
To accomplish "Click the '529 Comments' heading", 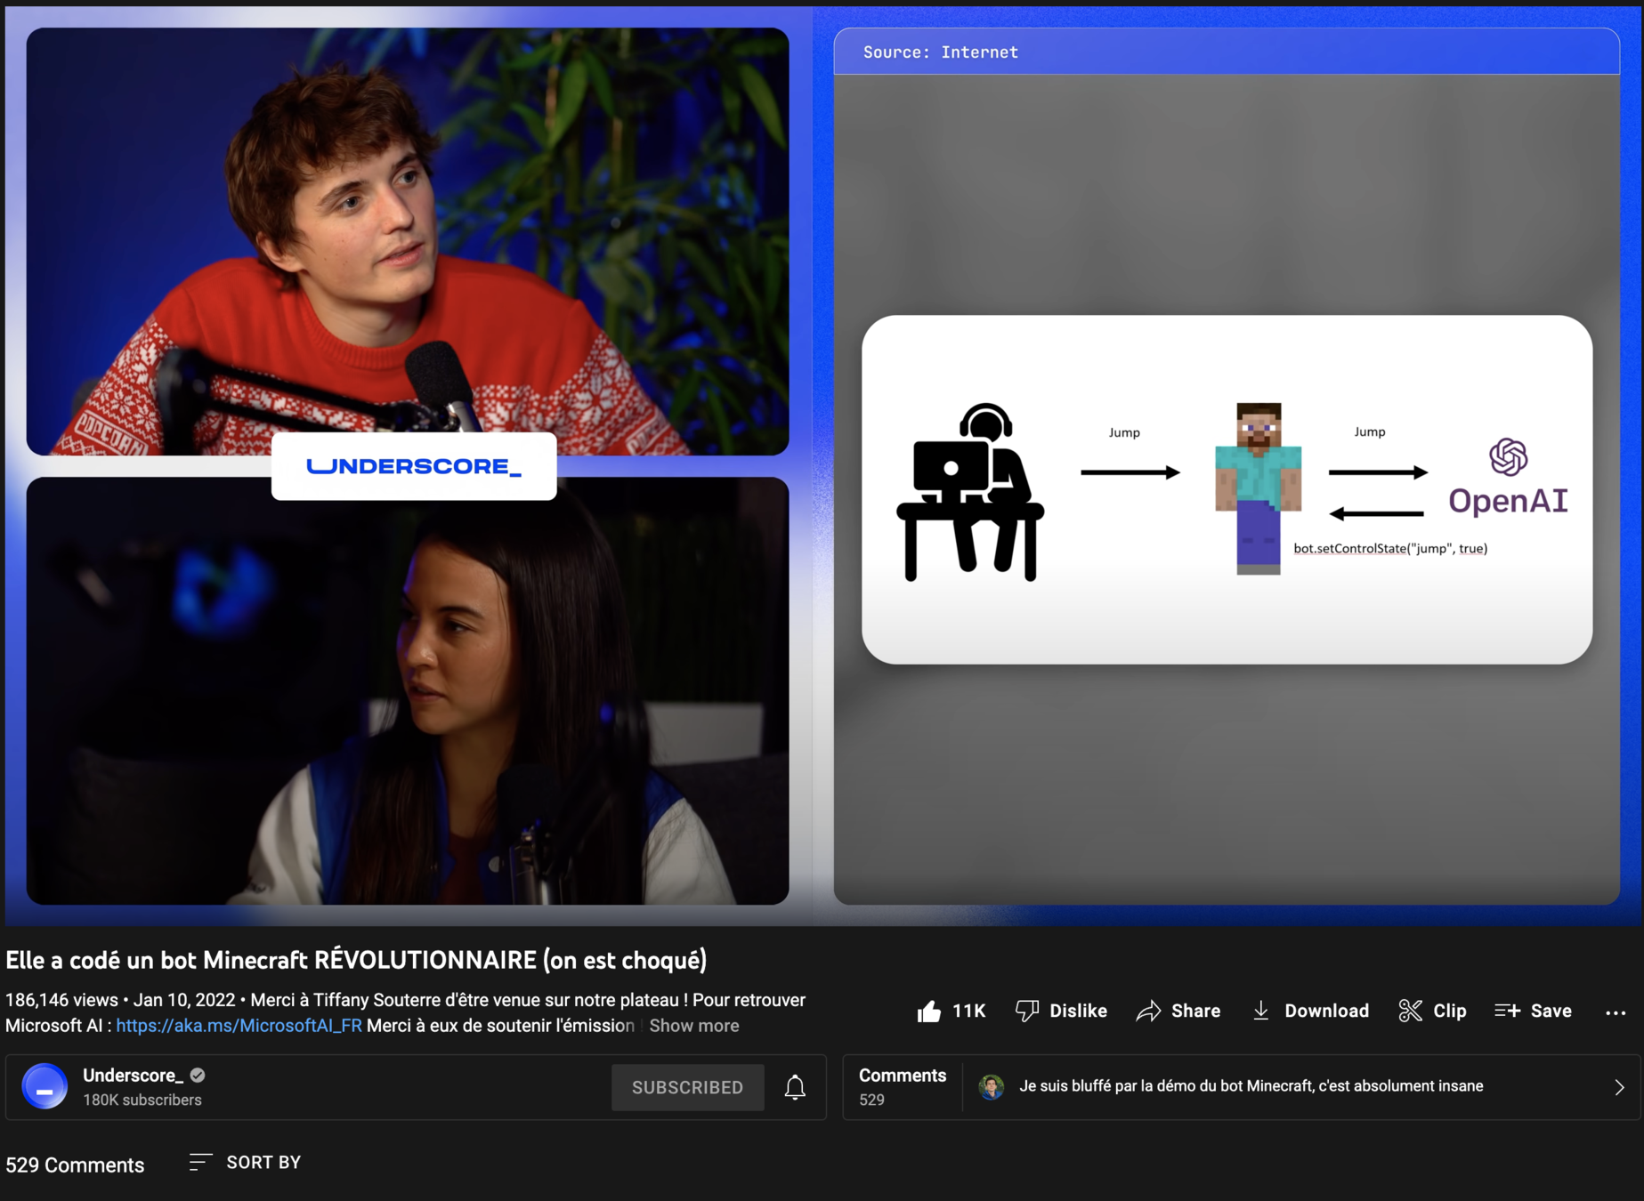I will (75, 1165).
